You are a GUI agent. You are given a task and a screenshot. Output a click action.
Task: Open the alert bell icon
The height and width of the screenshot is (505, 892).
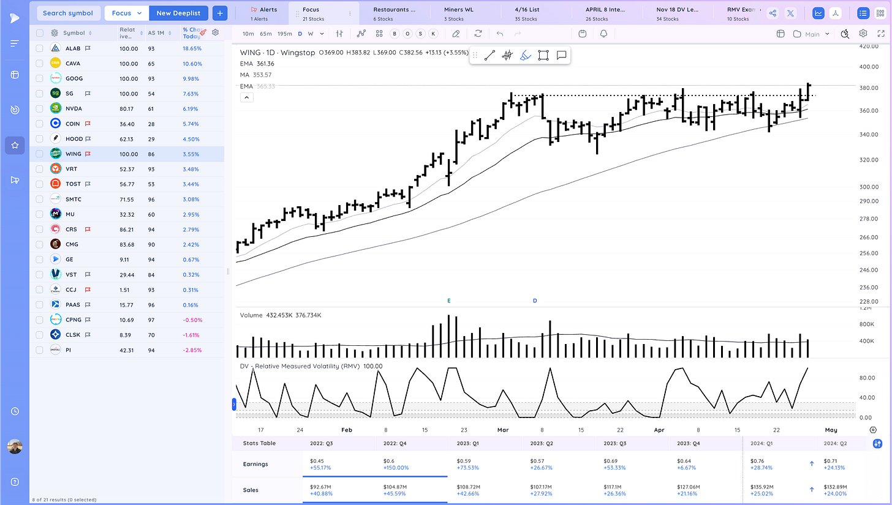(x=604, y=34)
